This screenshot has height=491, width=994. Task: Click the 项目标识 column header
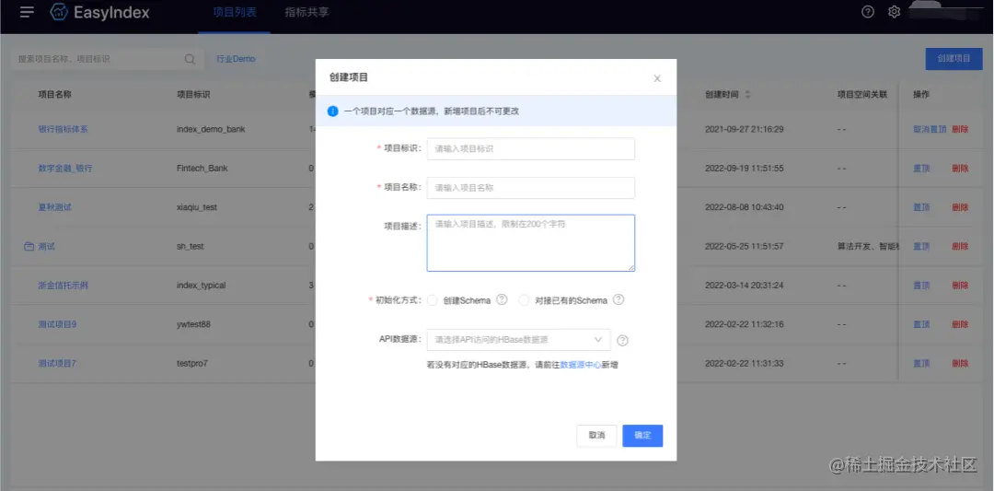tap(193, 95)
